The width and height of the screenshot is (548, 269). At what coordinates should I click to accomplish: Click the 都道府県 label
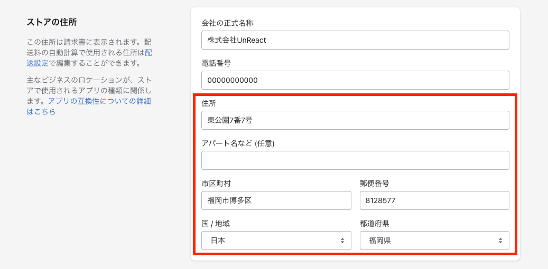[x=374, y=224]
